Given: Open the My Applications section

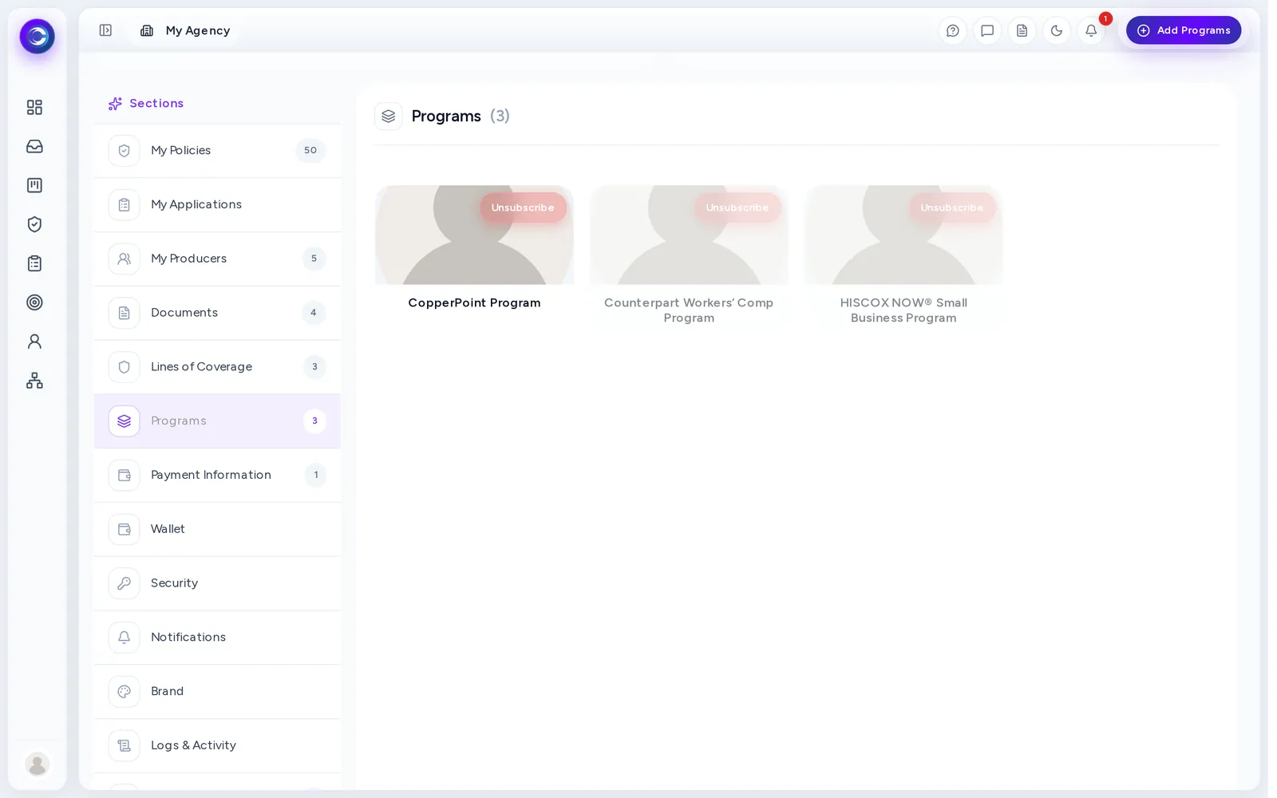Looking at the screenshot, I should (217, 204).
